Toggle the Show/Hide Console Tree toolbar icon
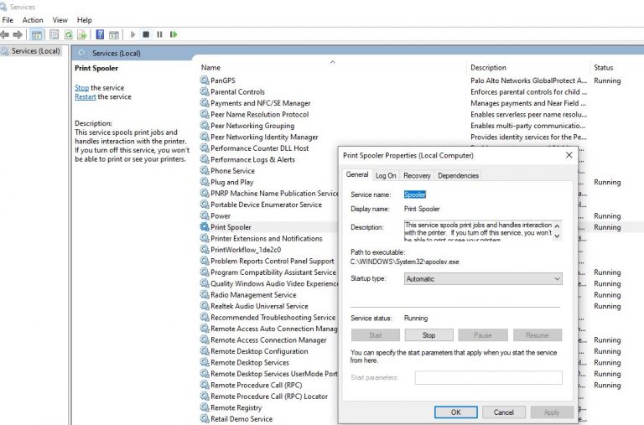This screenshot has height=425, width=644. [x=37, y=34]
